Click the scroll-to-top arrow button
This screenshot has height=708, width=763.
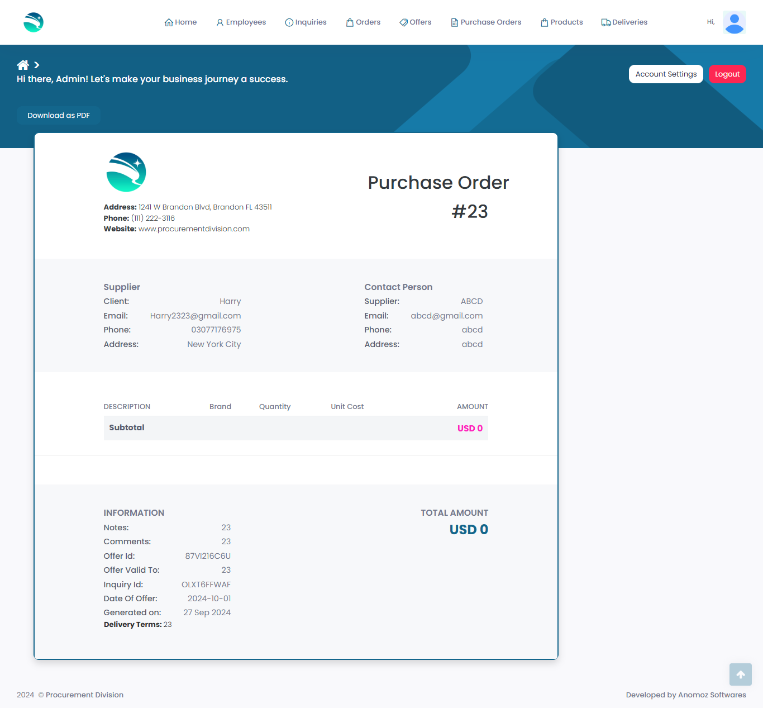coord(740,674)
